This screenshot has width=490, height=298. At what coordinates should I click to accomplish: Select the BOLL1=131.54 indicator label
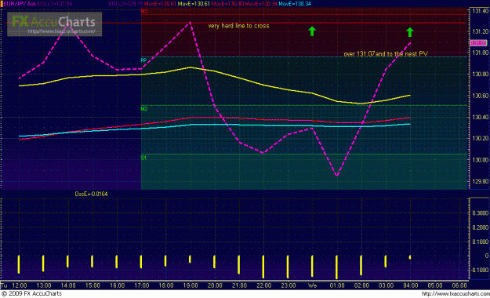(55, 4)
